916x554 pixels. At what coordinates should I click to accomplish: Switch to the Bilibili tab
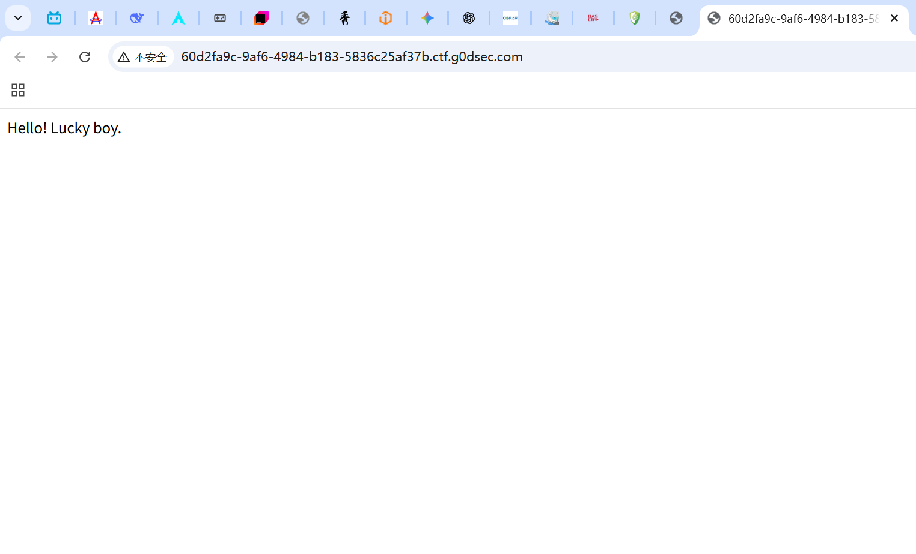pyautogui.click(x=54, y=18)
